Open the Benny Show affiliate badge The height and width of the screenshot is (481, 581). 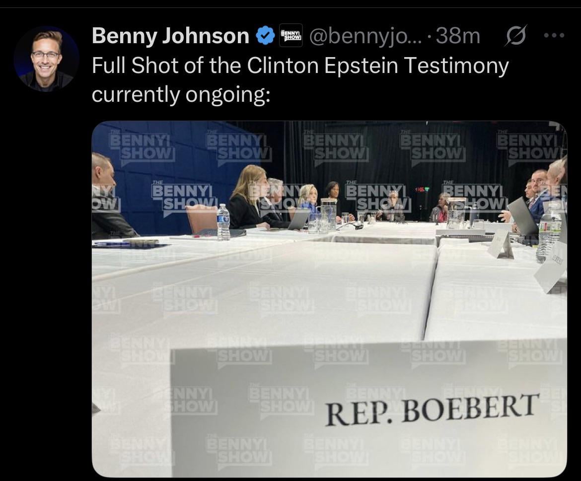(291, 35)
